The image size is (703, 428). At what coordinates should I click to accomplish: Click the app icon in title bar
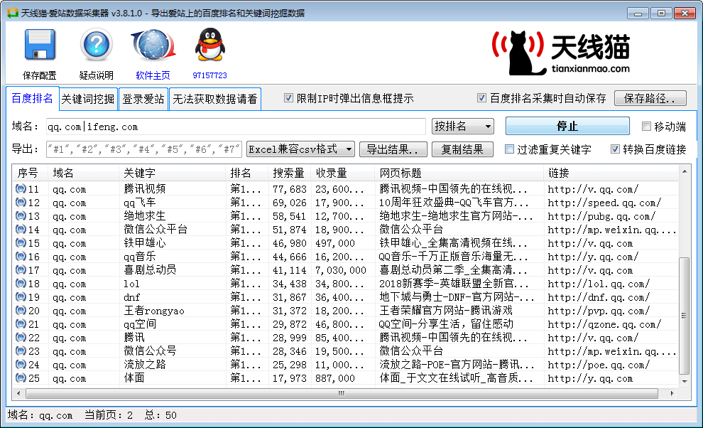[13, 13]
